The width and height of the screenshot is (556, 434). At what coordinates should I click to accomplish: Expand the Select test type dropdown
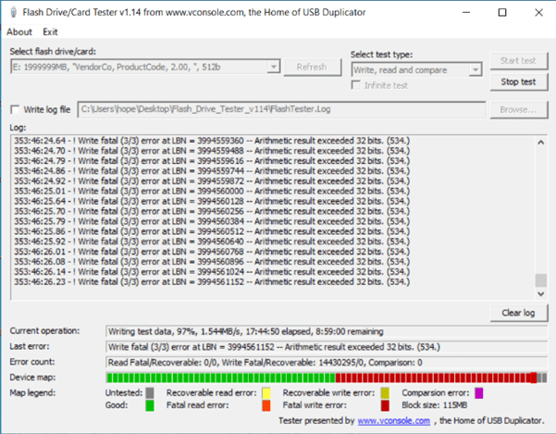[x=475, y=68]
